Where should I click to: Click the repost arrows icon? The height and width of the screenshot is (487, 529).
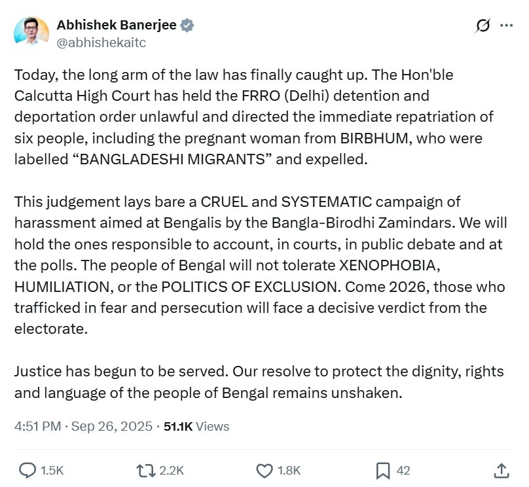146,471
